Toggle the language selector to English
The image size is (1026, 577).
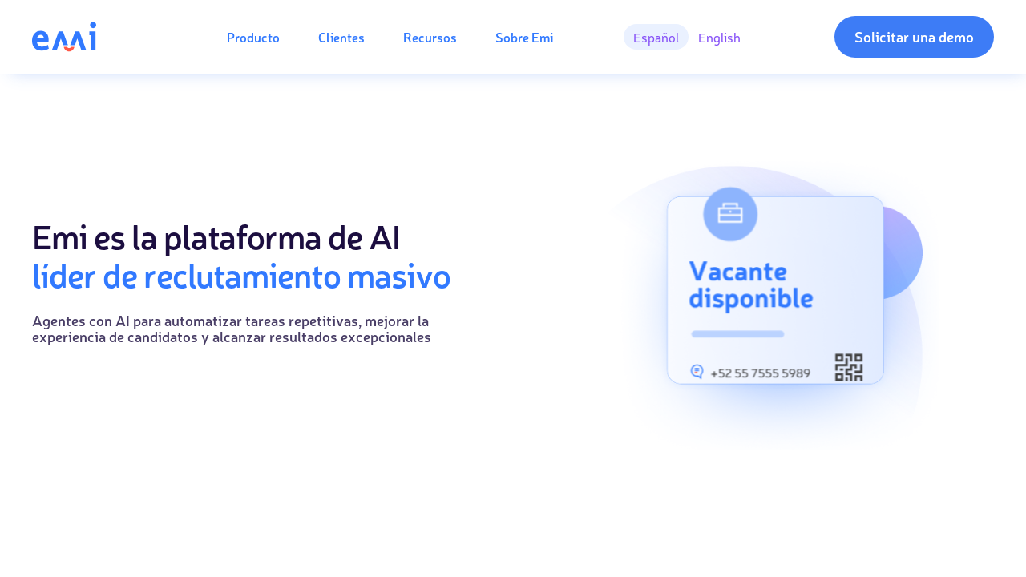718,36
